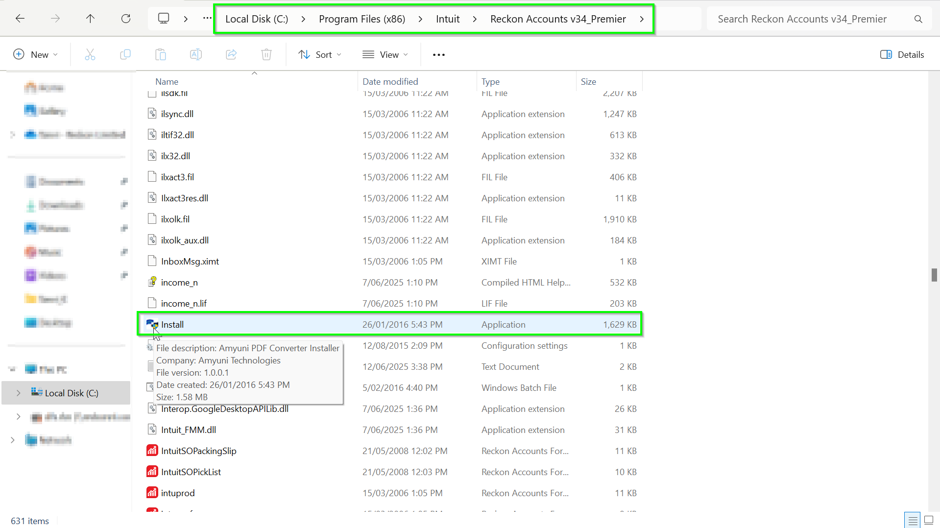
Task: Click the Intuit breadcrumb
Action: point(448,19)
